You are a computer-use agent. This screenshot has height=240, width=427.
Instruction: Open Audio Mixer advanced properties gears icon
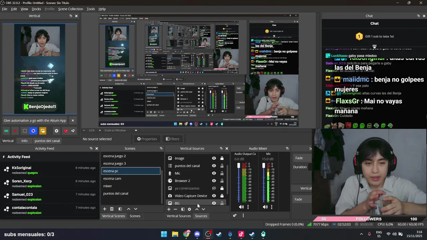click(235, 215)
